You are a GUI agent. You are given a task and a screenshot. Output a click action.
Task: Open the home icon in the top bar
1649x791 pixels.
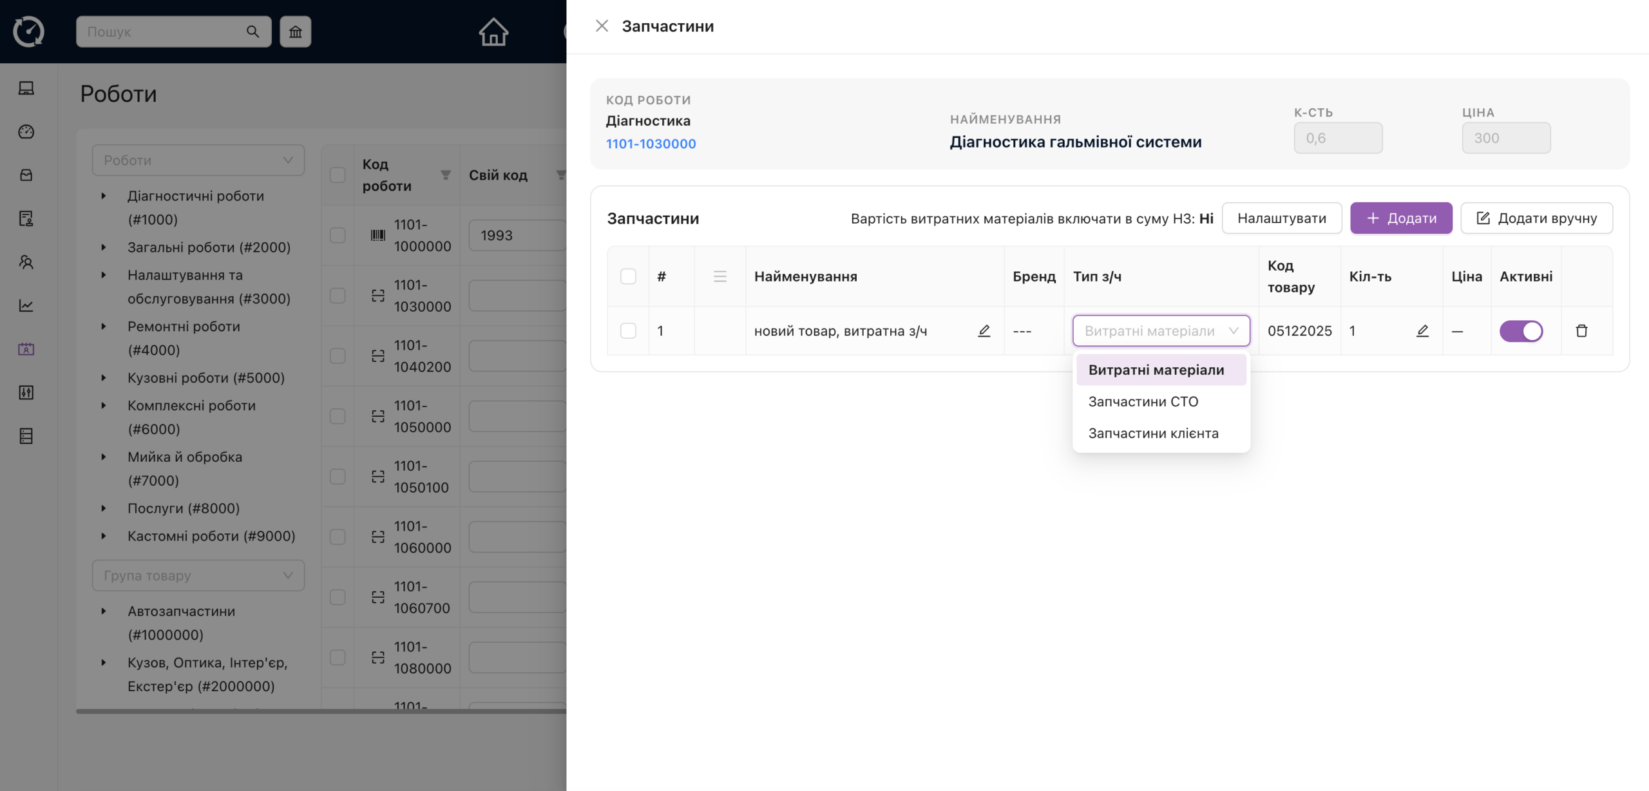[x=493, y=32]
